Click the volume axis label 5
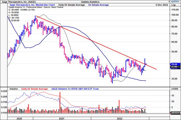The width and height of the screenshot is (181, 120). point(172,108)
